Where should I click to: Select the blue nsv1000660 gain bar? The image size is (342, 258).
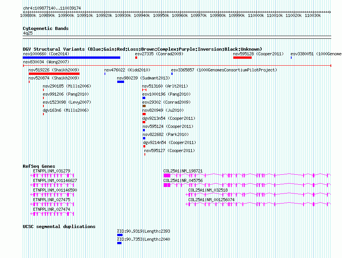point(71,58)
